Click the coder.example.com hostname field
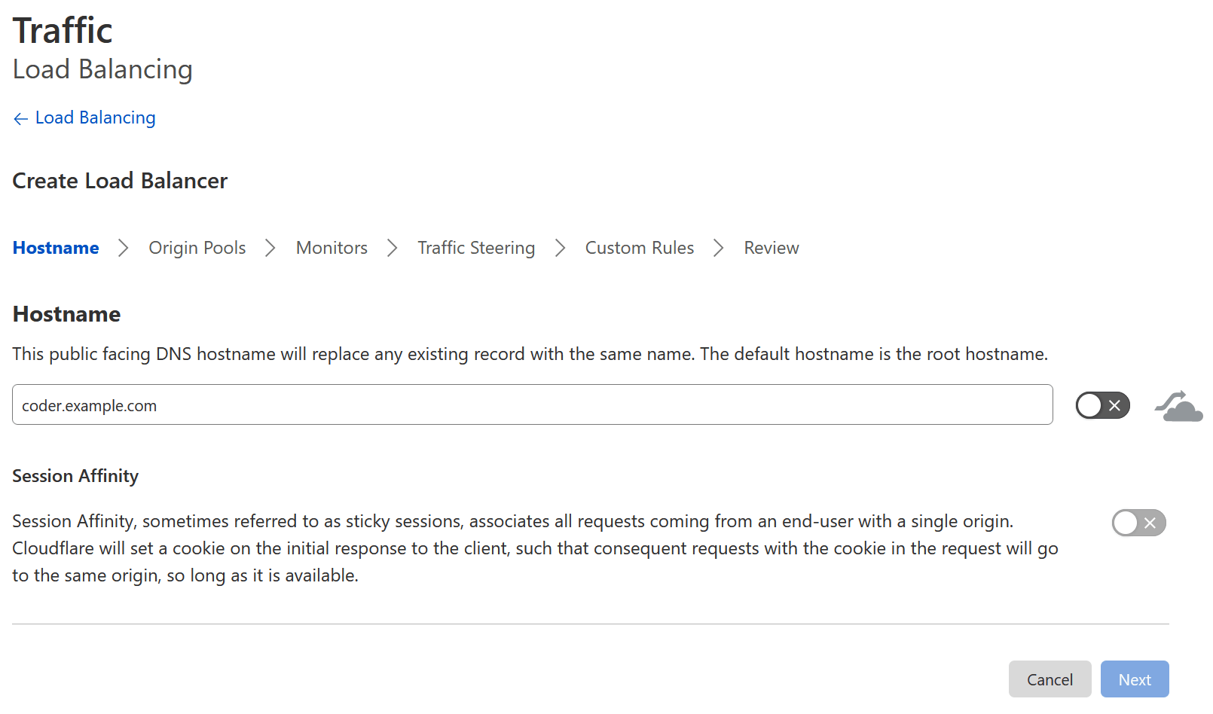 533,404
